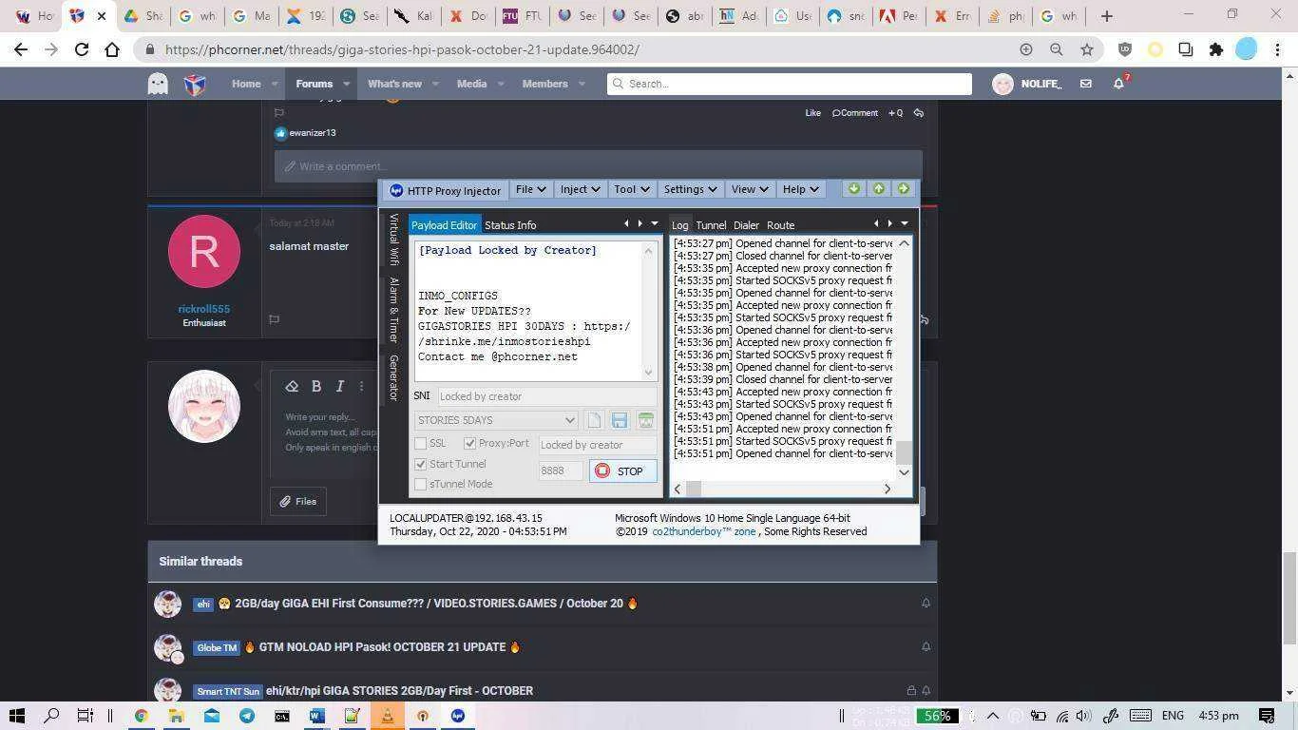Click the green icon right of the save icon
This screenshot has height=730, width=1298.
pos(646,420)
